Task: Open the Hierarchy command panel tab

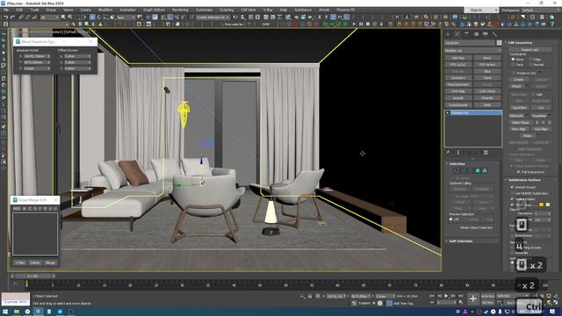Action: click(x=466, y=34)
